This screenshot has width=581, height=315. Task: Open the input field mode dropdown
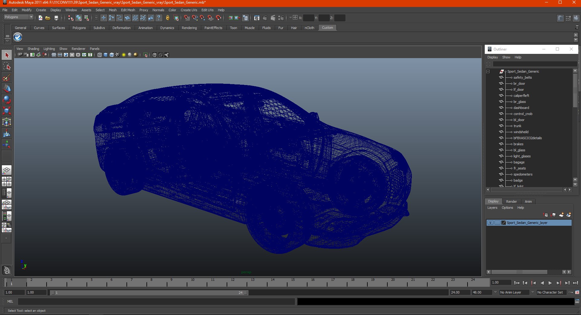(x=290, y=18)
